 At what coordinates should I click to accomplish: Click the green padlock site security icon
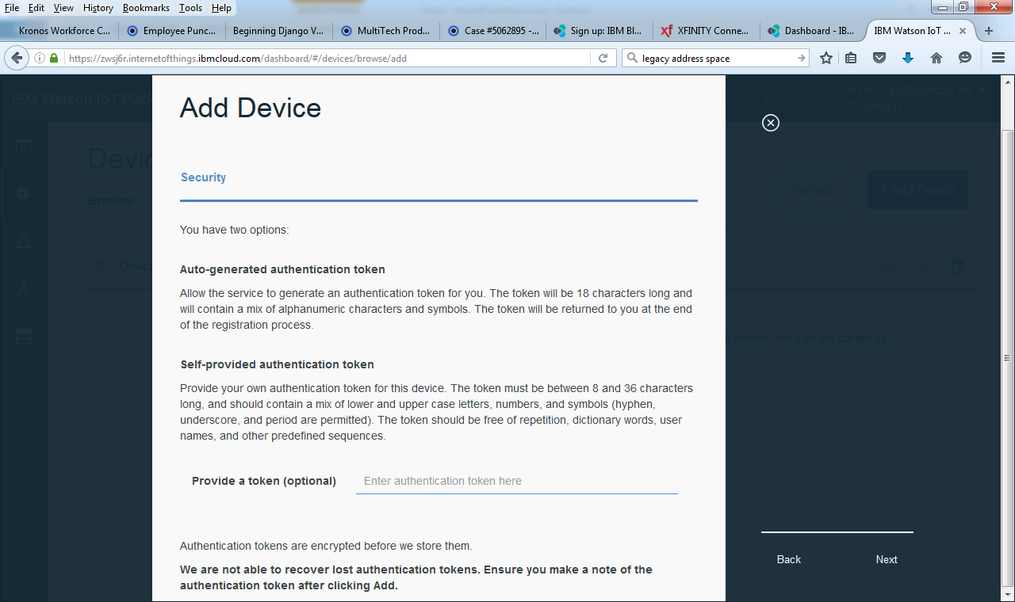click(x=54, y=58)
